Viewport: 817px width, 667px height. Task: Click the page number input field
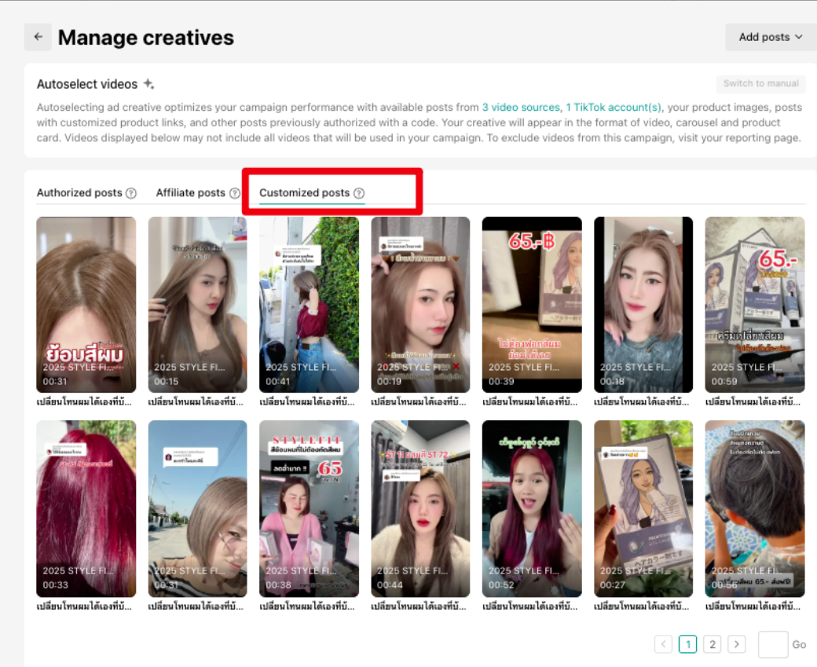pyautogui.click(x=772, y=644)
